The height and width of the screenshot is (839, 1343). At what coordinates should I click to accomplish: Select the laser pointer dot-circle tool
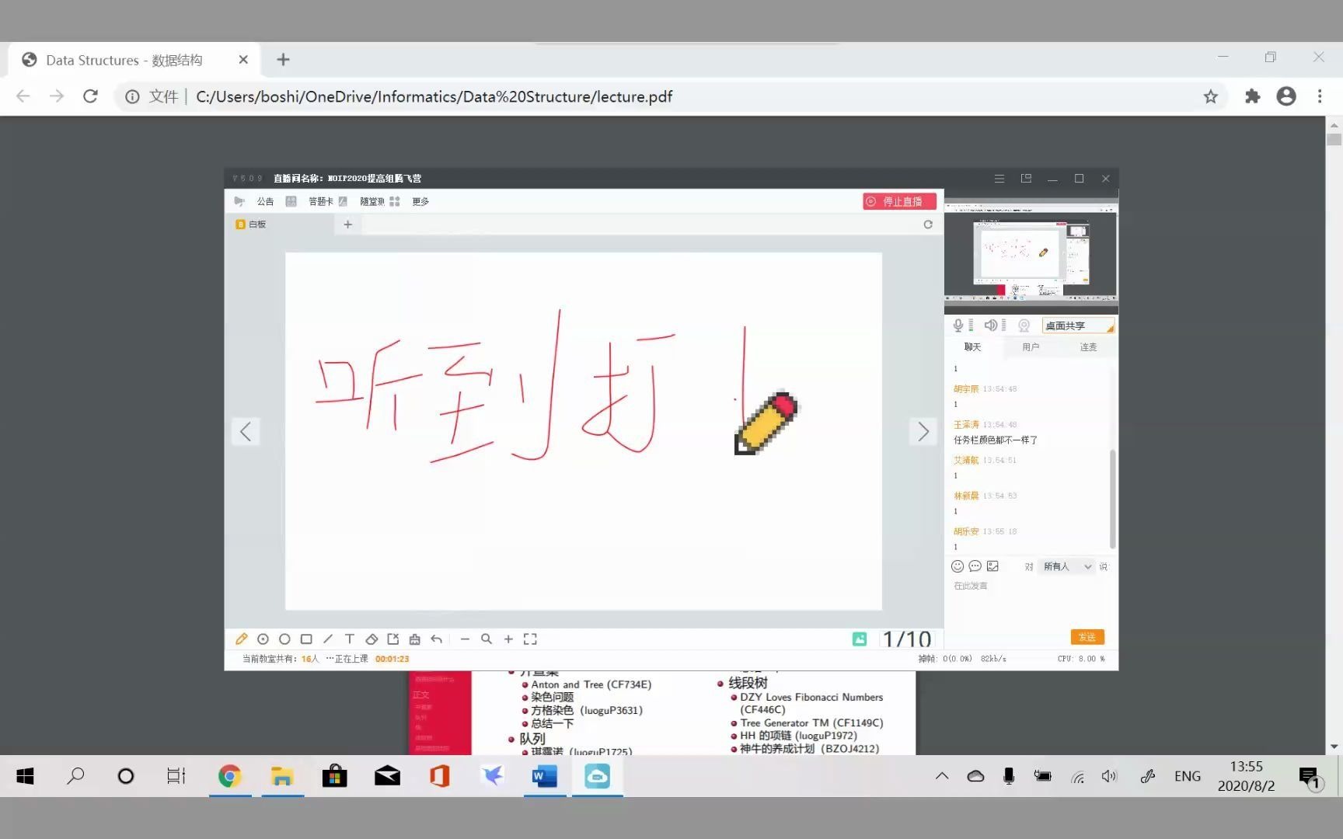[x=263, y=639]
